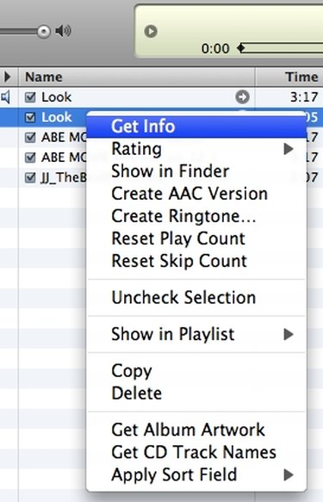Image resolution: width=323 pixels, height=502 pixels.
Task: Click the arrow link beside first Look track
Action: tap(242, 96)
